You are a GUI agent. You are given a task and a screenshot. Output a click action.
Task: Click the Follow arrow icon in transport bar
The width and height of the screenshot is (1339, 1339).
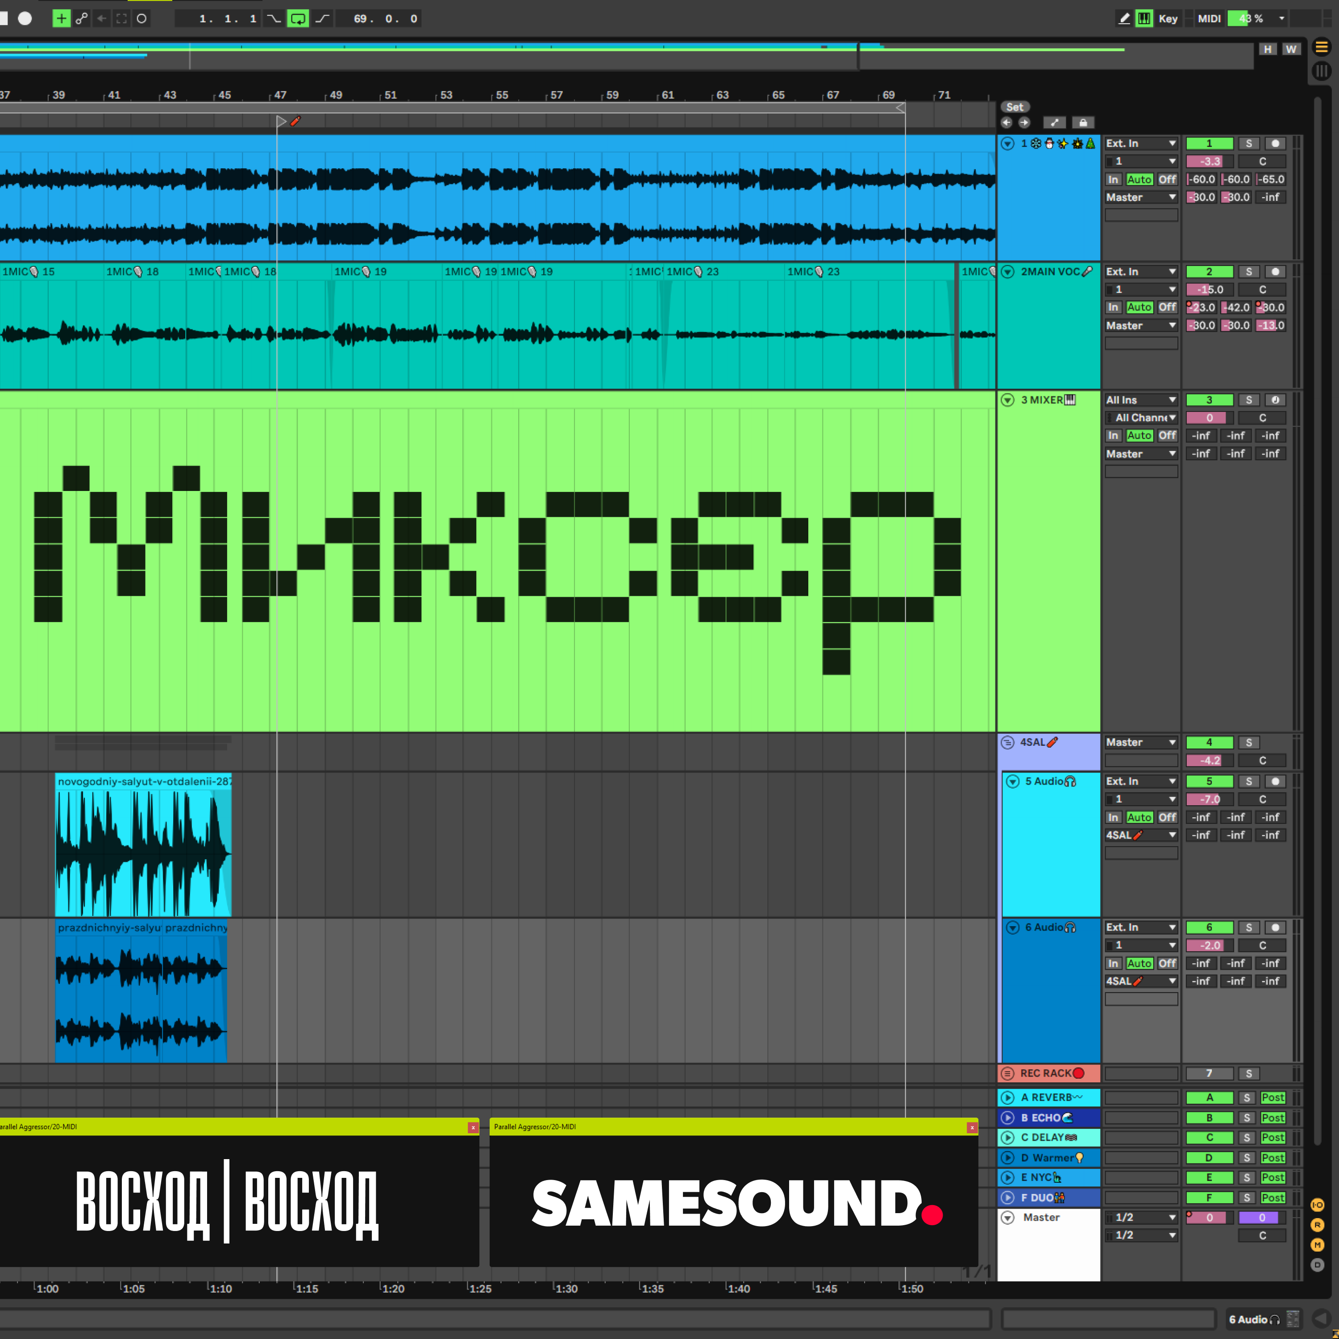(x=103, y=19)
